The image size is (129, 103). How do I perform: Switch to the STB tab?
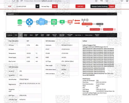16,35
